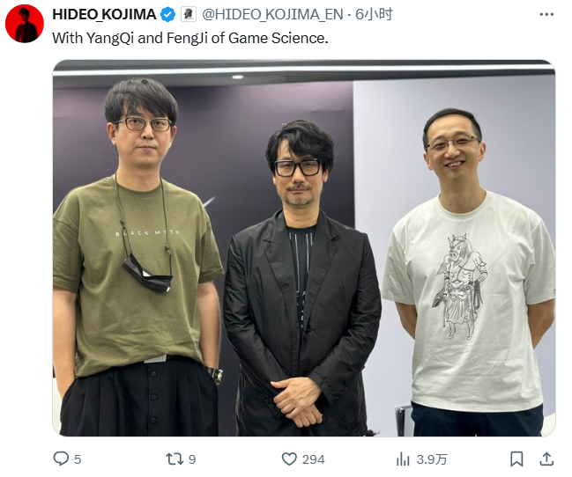Bookmark this post
This screenshot has height=477, width=572.
pyautogui.click(x=516, y=459)
